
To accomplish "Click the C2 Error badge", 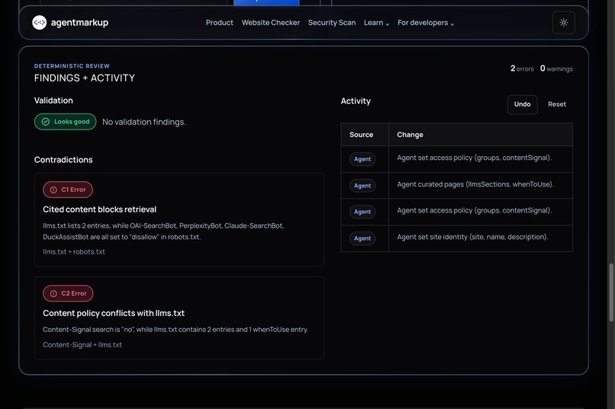I will [x=68, y=293].
